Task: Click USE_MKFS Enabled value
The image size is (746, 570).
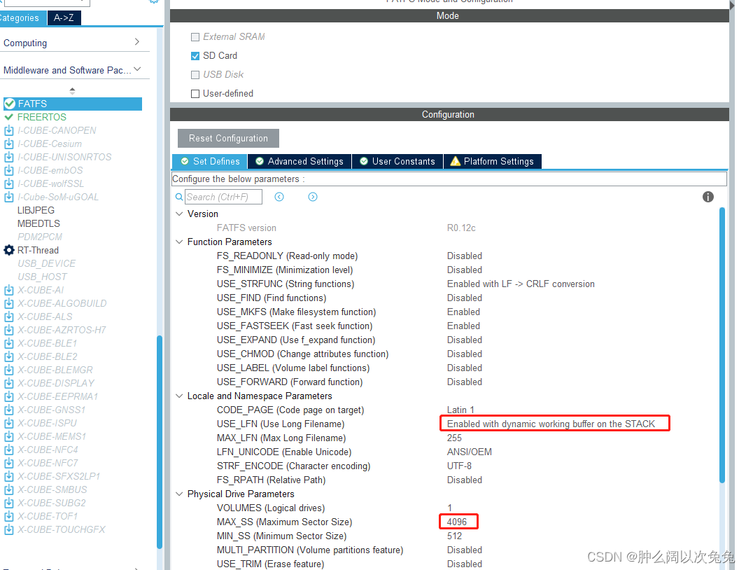Action: pos(463,312)
